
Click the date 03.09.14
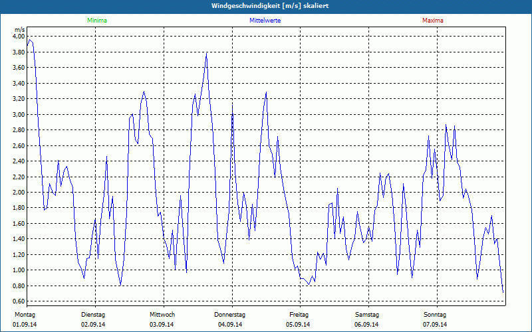coord(162,325)
